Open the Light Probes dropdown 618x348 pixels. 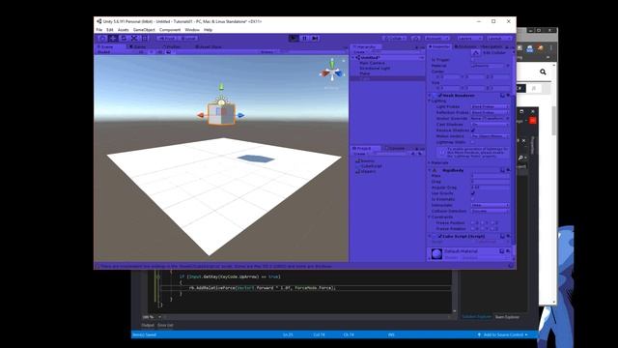click(491, 106)
